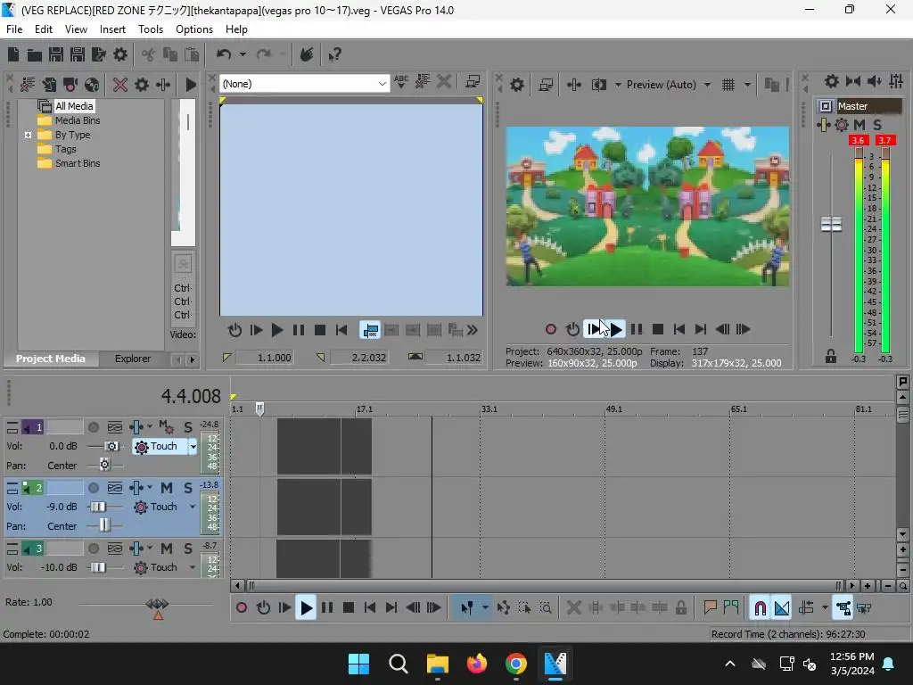Toggle Automatic Crossfades button
Image resolution: width=913 pixels, height=685 pixels.
782,608
